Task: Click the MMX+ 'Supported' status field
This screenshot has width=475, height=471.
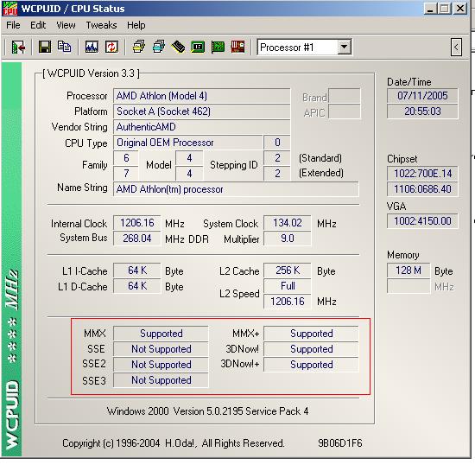Action: tap(311, 334)
